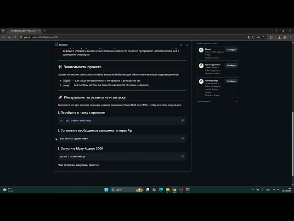Click the Chrome profile avatar
The width and height of the screenshot is (294, 221).
[x=285, y=37]
